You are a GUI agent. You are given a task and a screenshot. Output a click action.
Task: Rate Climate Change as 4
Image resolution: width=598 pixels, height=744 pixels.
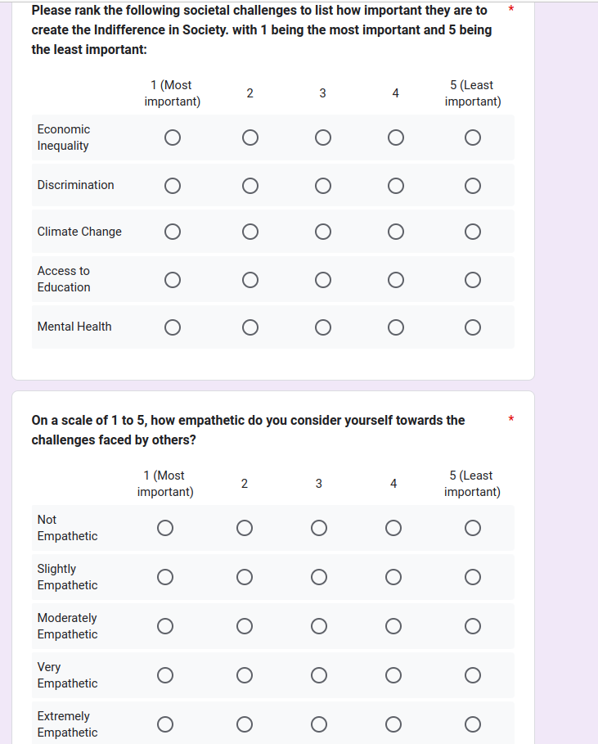395,232
